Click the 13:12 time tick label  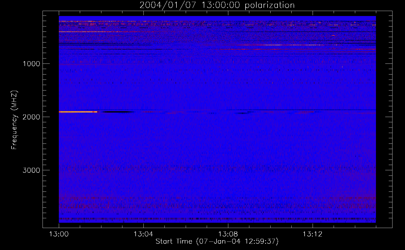312,234
